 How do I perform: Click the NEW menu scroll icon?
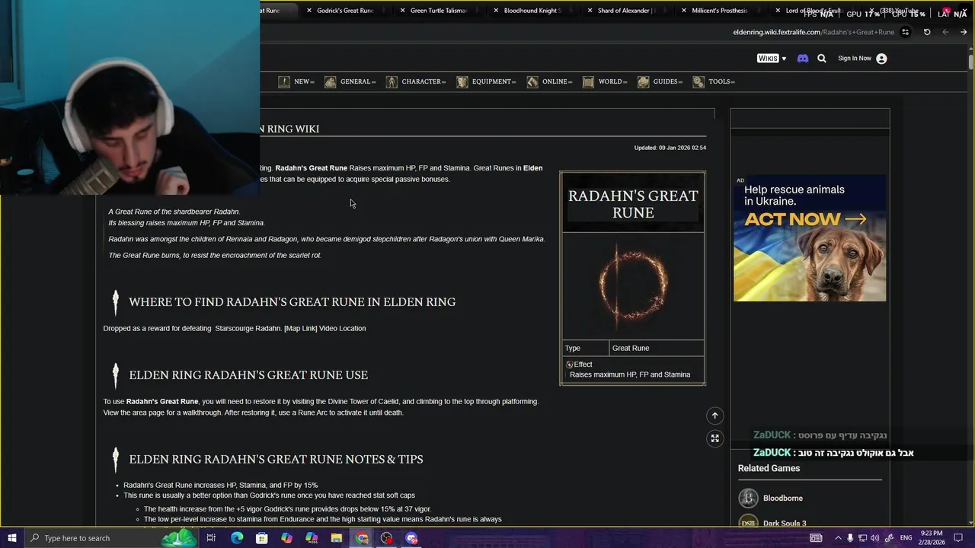point(284,81)
